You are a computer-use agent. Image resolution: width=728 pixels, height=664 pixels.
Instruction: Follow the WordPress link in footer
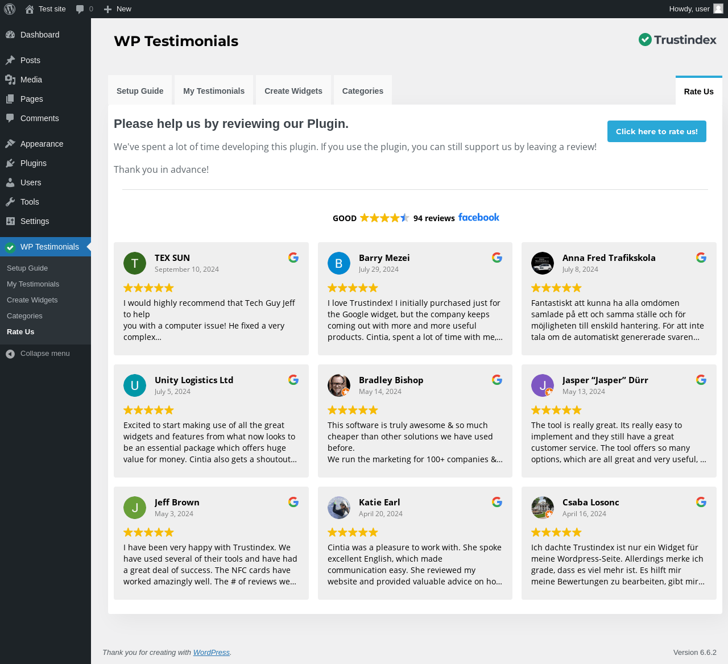pos(212,652)
